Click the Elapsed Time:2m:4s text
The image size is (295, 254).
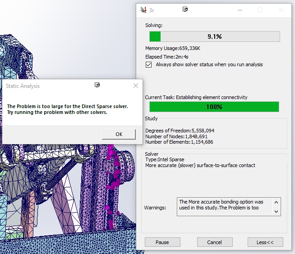pos(167,57)
